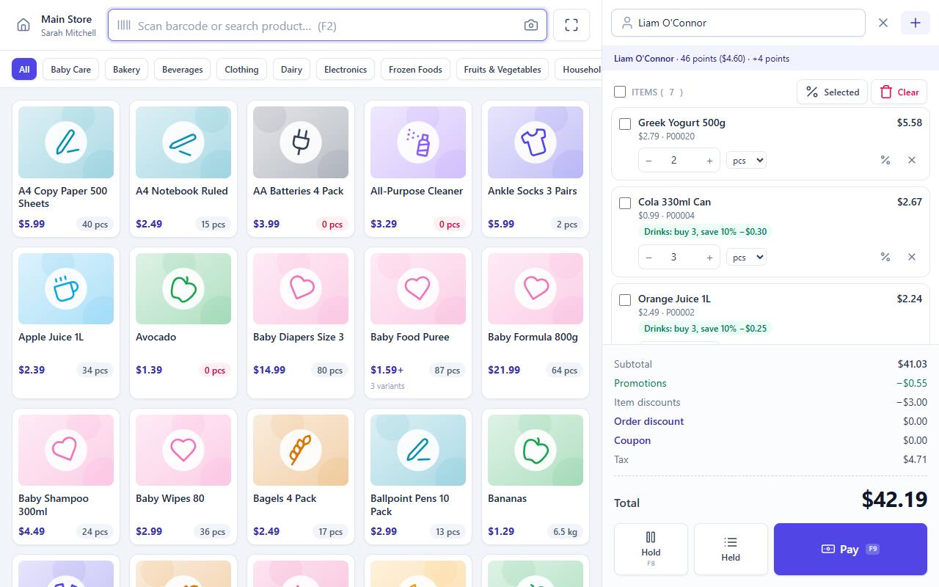Viewport: 939px width, 587px height.
Task: Select the All category tab
Action: (24, 69)
